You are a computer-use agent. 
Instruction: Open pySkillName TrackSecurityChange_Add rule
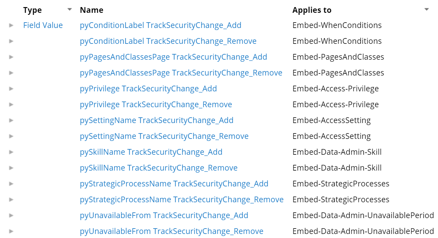(151, 152)
